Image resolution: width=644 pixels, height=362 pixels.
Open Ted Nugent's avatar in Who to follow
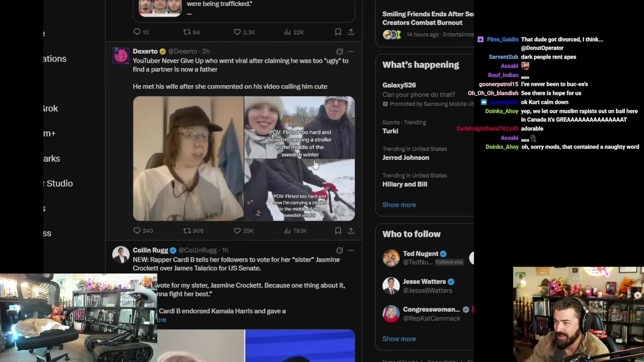391,258
